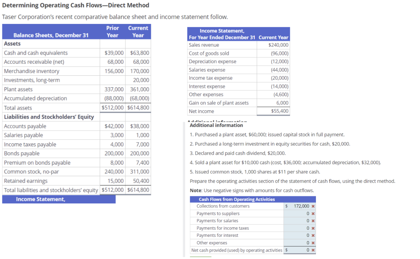Click the red X beside Other expenses row
This screenshot has width=420, height=259.
314,243
